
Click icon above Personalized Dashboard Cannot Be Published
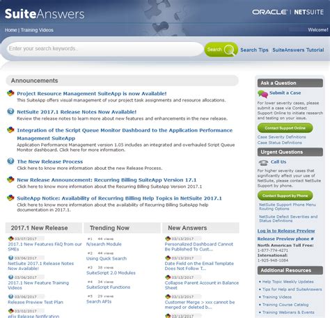click(x=168, y=239)
